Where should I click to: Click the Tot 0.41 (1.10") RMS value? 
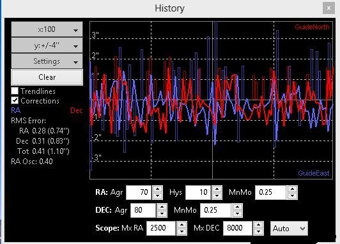coord(43,151)
